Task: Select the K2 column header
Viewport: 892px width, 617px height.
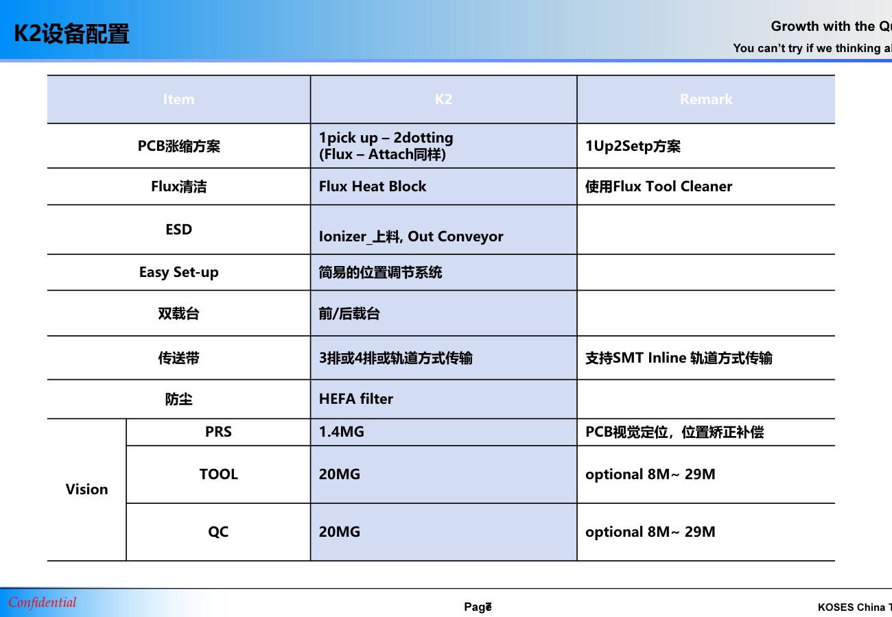Action: pos(443,99)
